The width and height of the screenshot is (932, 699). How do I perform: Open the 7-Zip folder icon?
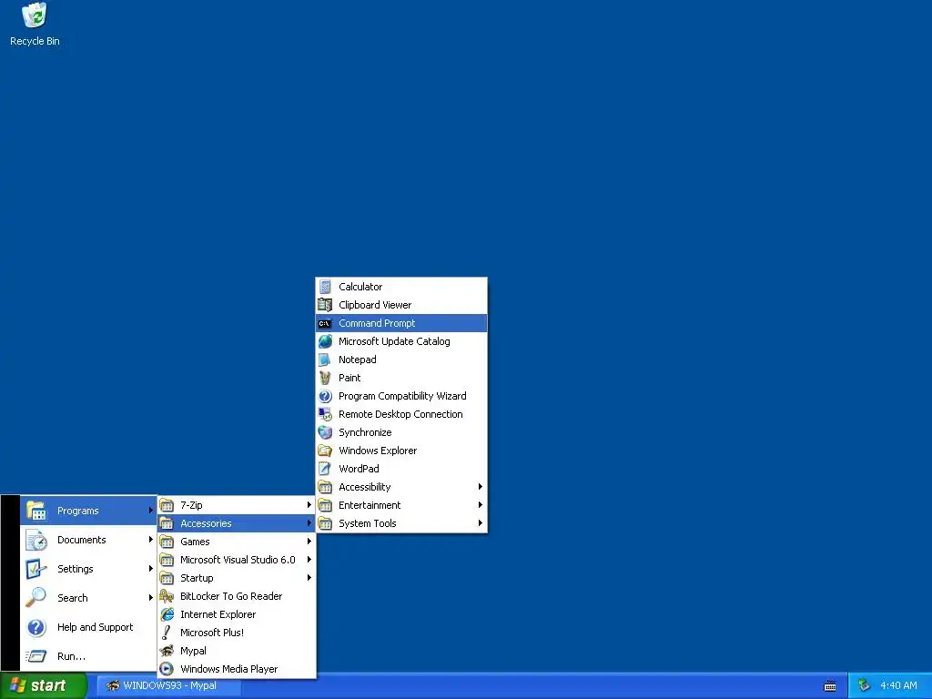(x=167, y=505)
